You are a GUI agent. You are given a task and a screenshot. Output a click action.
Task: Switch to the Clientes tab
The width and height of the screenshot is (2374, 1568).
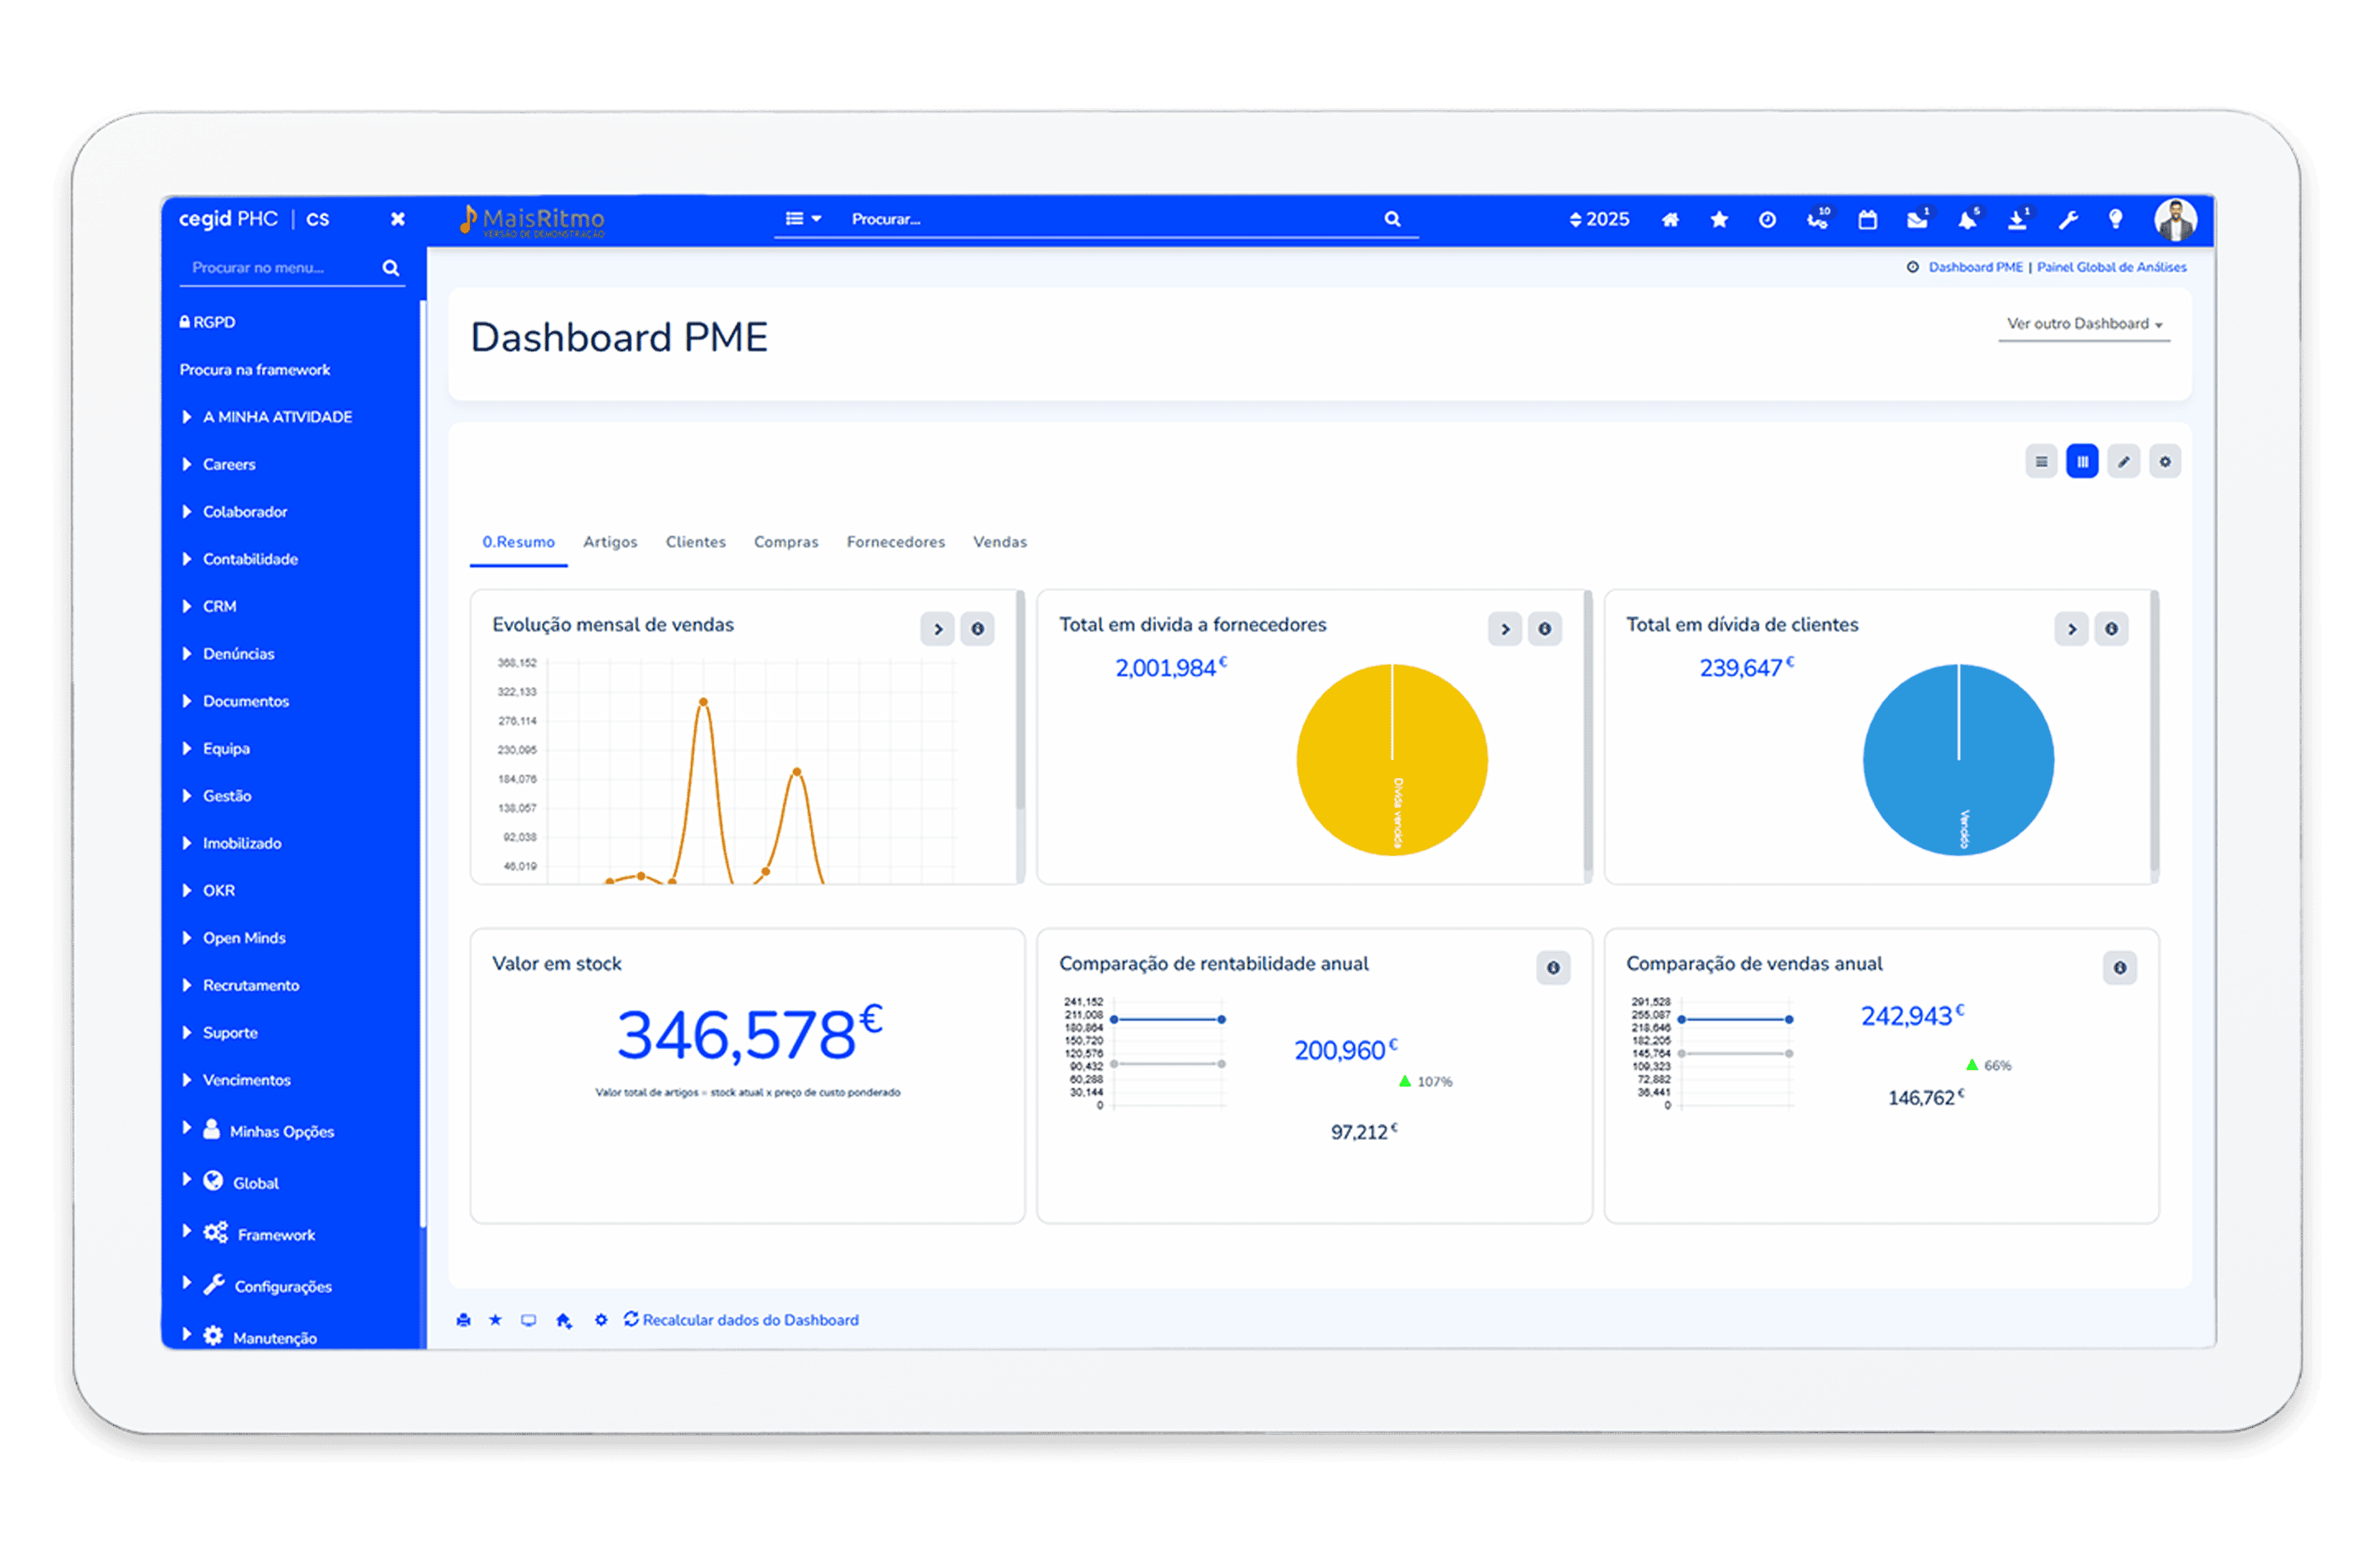[x=696, y=542]
